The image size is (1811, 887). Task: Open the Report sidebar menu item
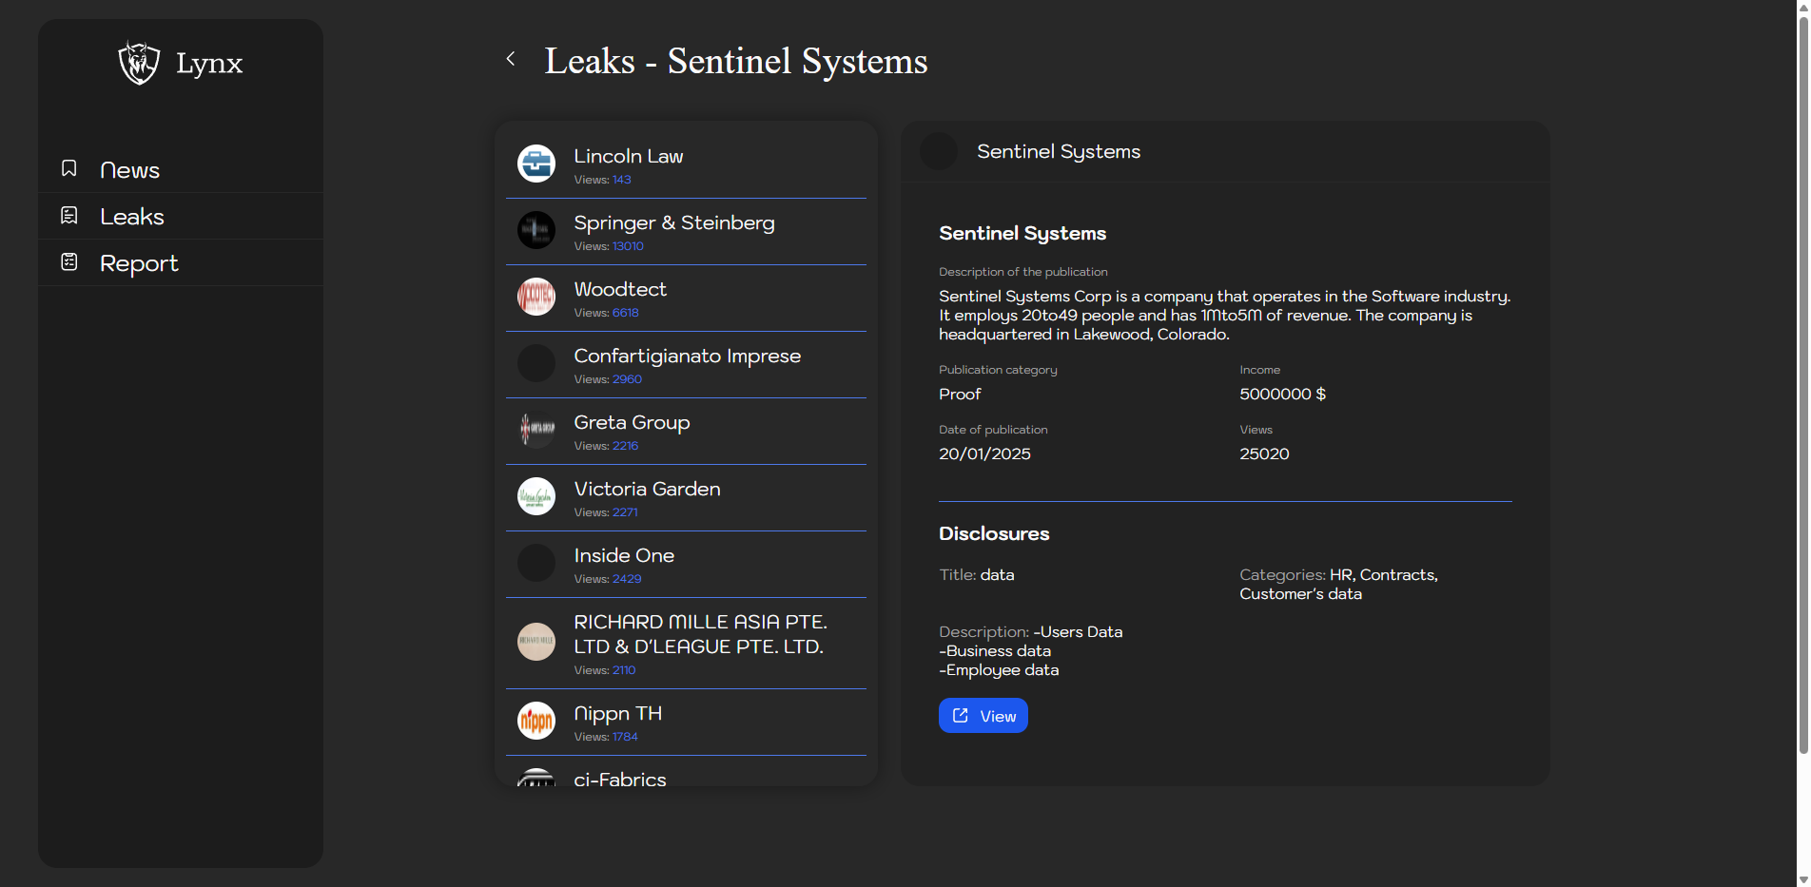[x=139, y=263]
